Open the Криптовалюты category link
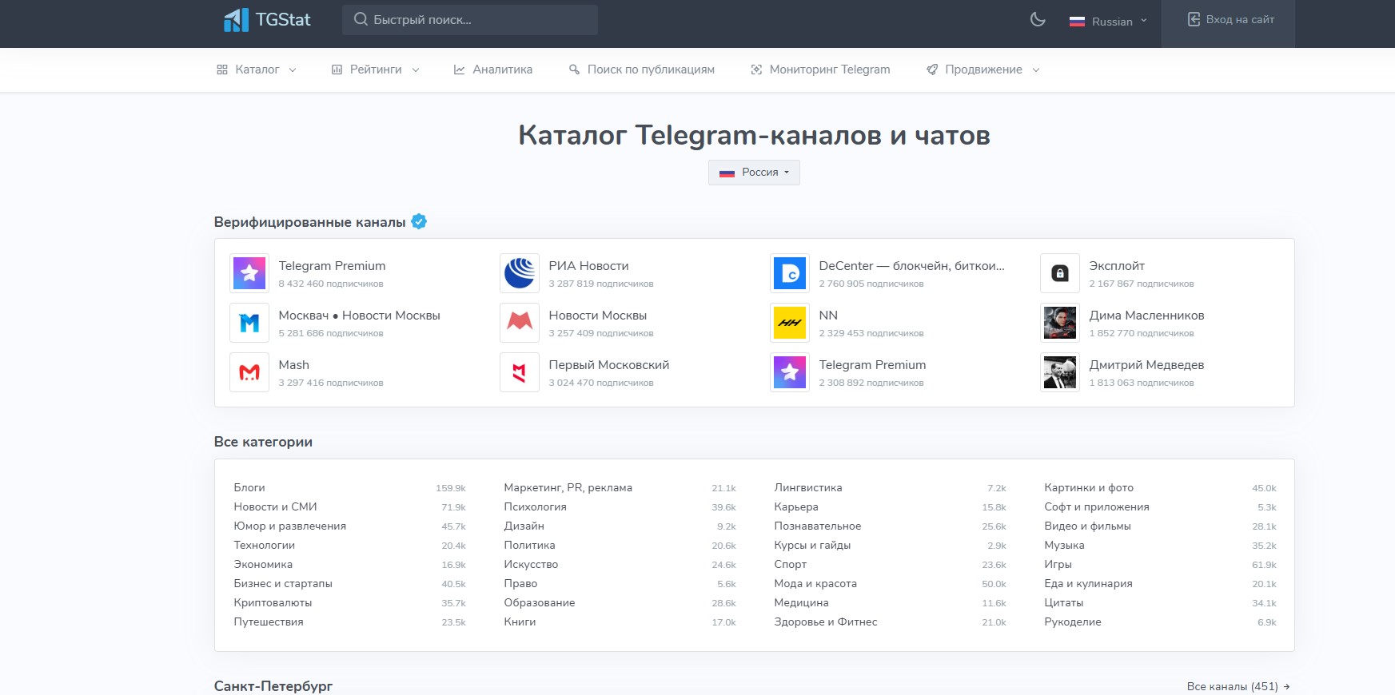The image size is (1395, 695). click(273, 603)
